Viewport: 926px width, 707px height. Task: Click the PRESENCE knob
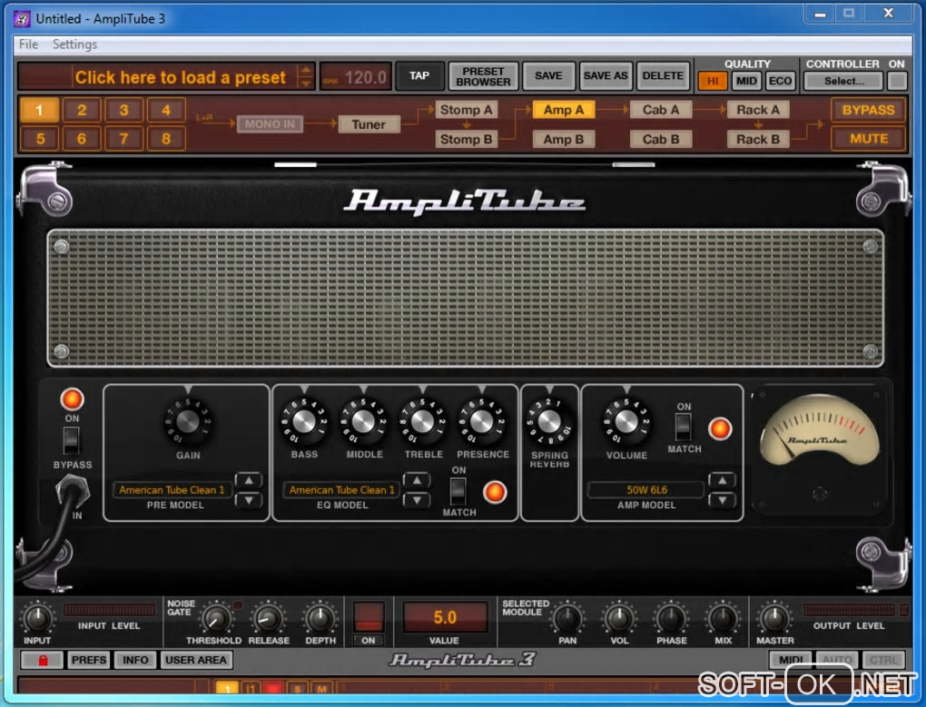(x=481, y=421)
